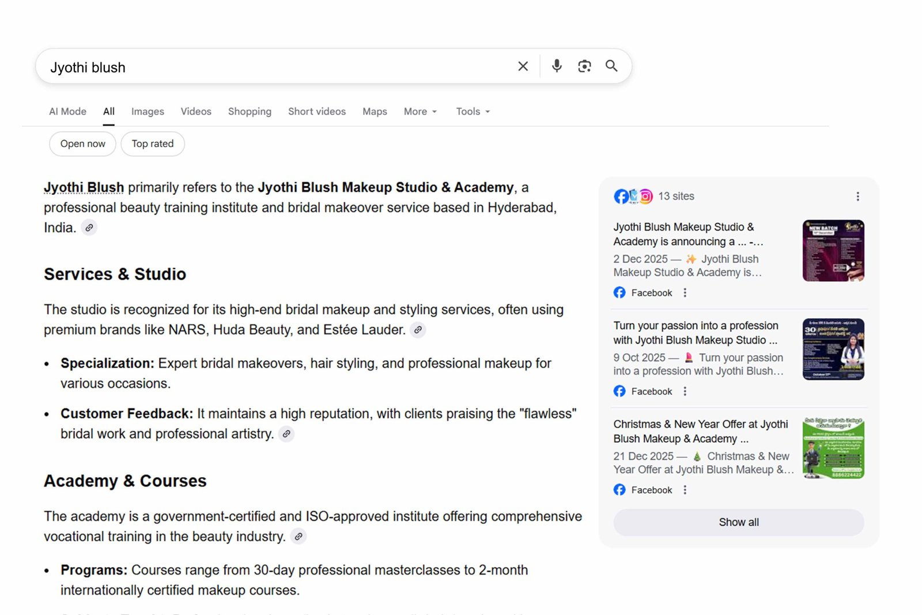Open options menu next to first Facebook result
The height and width of the screenshot is (615, 922).
pyautogui.click(x=684, y=292)
